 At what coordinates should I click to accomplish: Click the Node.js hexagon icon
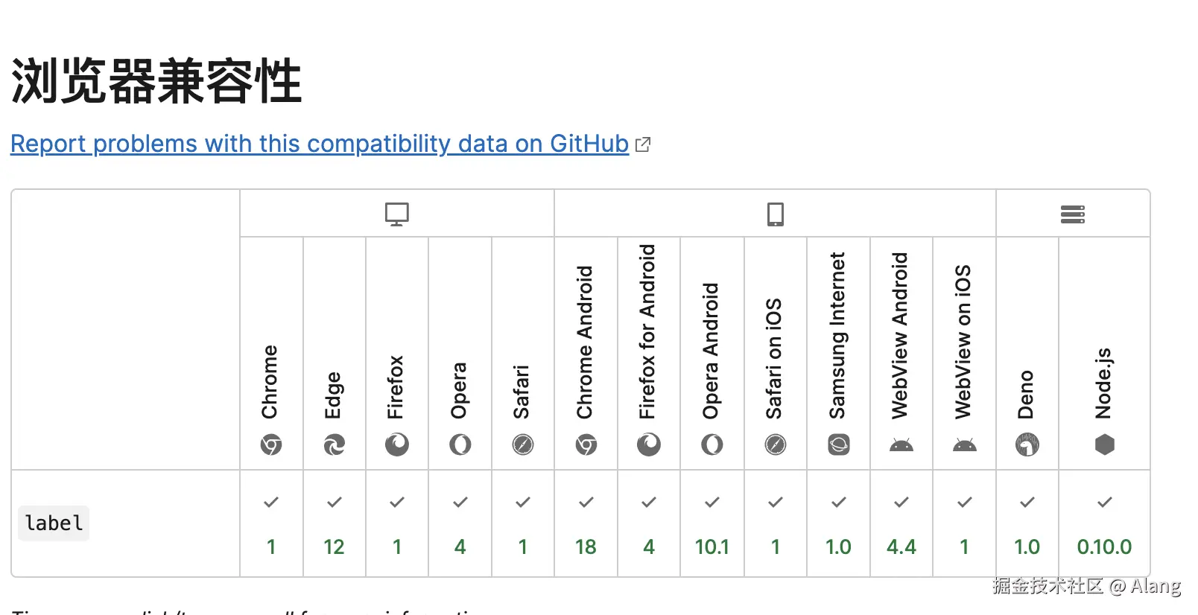click(1105, 445)
